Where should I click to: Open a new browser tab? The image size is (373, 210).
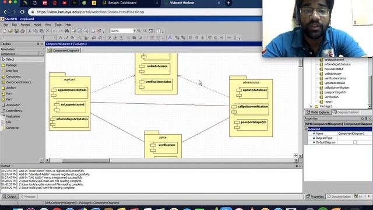(228, 3)
